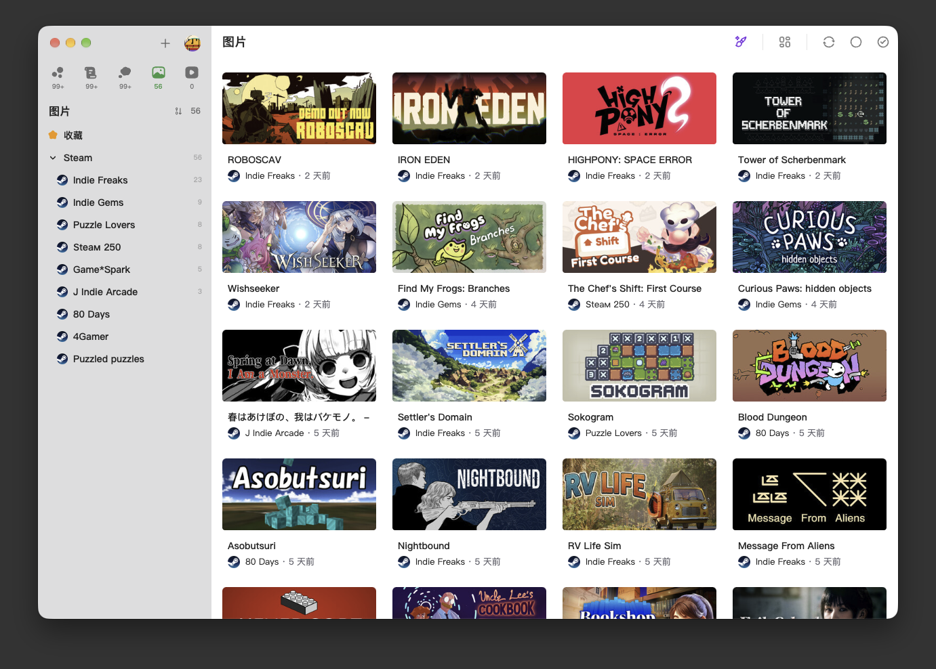The image size is (936, 669).
Task: Switch to the speech bubble posts icon
Action: click(x=125, y=72)
